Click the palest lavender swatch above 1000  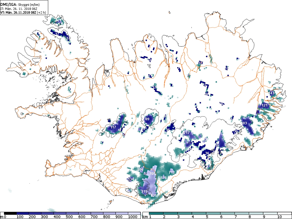[134, 213]
